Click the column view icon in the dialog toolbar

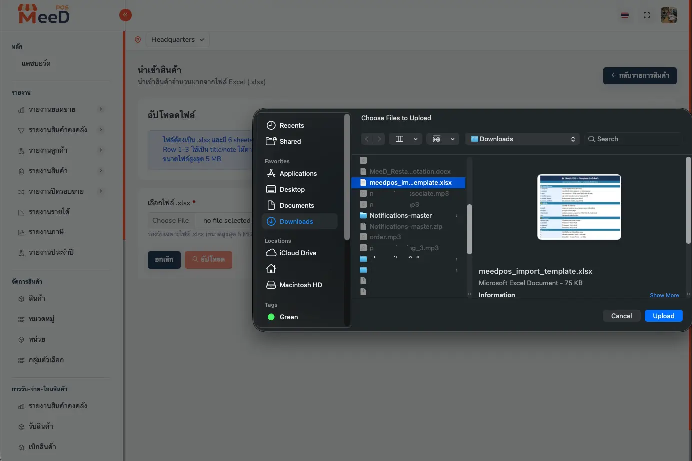(x=399, y=139)
